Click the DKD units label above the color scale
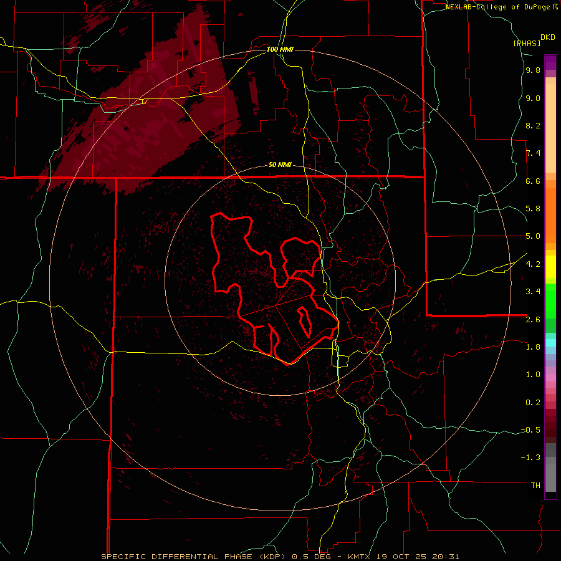The height and width of the screenshot is (561, 561). (548, 37)
